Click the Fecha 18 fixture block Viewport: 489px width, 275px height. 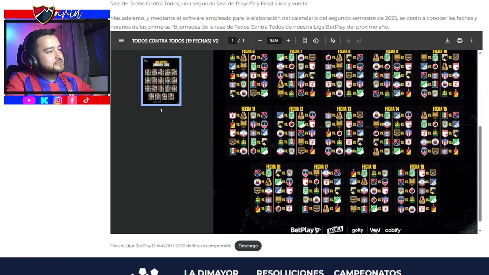[x=369, y=188]
